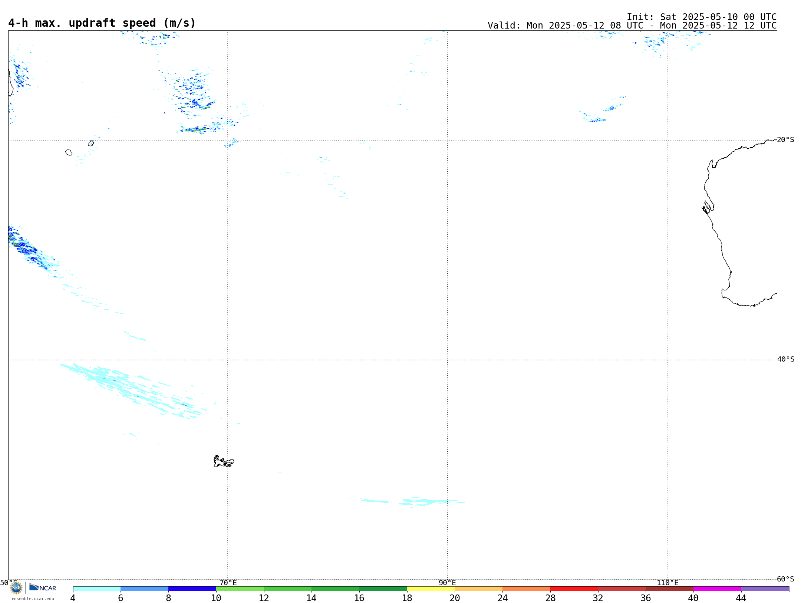
Task: Click the 50°E longitude label
Action: click(8, 583)
